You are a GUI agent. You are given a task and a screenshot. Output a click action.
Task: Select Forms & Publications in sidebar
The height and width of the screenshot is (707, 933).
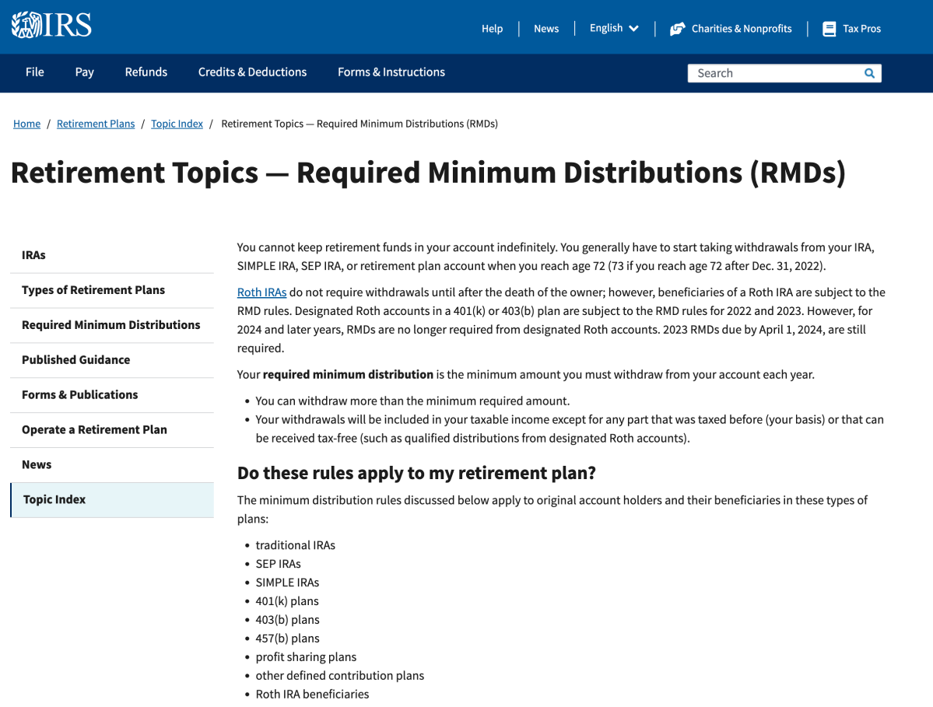click(79, 395)
